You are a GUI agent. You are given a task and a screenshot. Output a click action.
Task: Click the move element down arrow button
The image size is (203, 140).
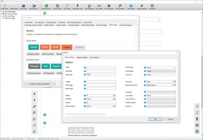(35, 100)
